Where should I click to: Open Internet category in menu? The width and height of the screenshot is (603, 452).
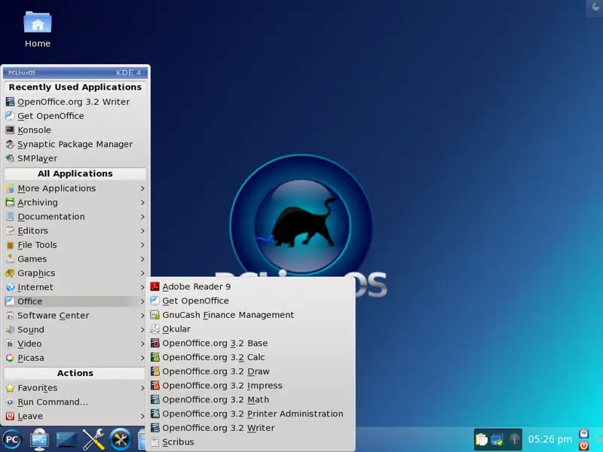[x=75, y=287]
